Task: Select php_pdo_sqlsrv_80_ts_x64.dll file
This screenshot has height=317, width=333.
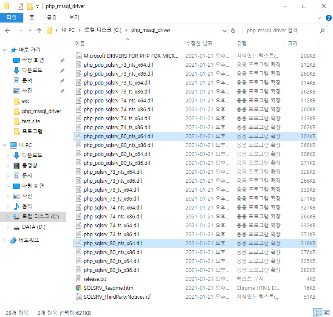Action: [x=195, y=154]
